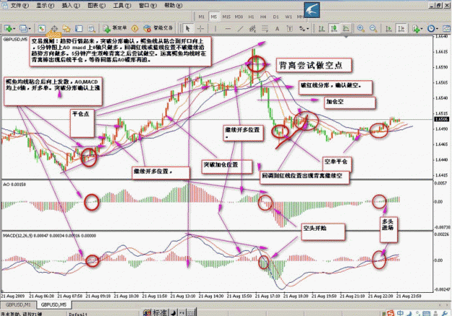This screenshot has width=452, height=316.
Task: Click the chart tabs scroll-right arrow
Action: point(446,304)
